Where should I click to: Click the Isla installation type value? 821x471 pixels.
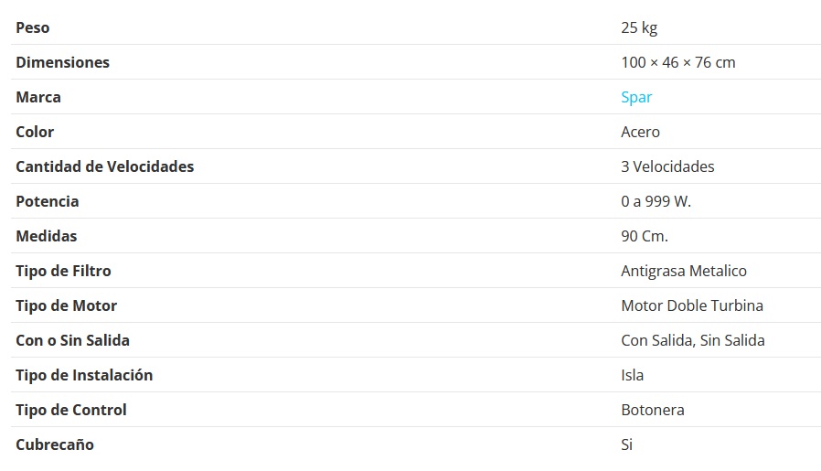click(632, 375)
